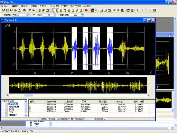Open the 表示(V) menu
The height and width of the screenshot is (133, 177).
pyautogui.click(x=25, y=6)
